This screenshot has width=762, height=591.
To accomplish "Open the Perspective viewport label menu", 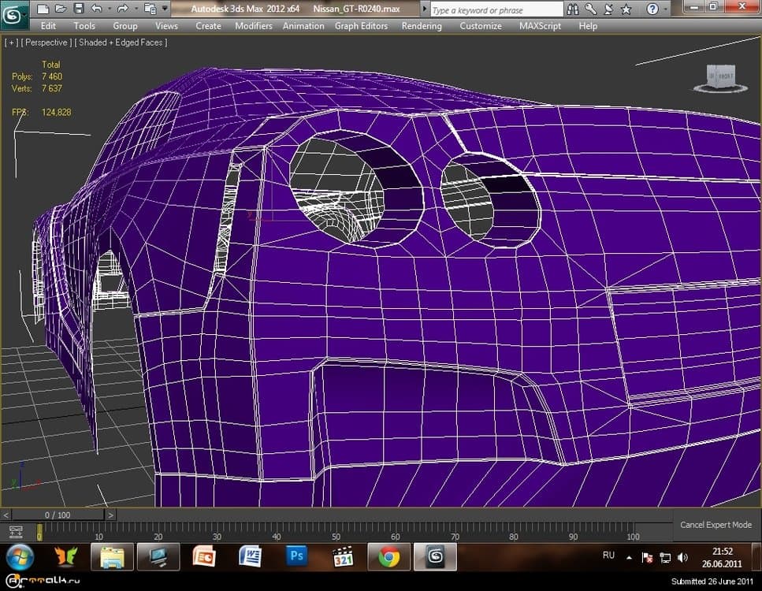I will 44,43.
